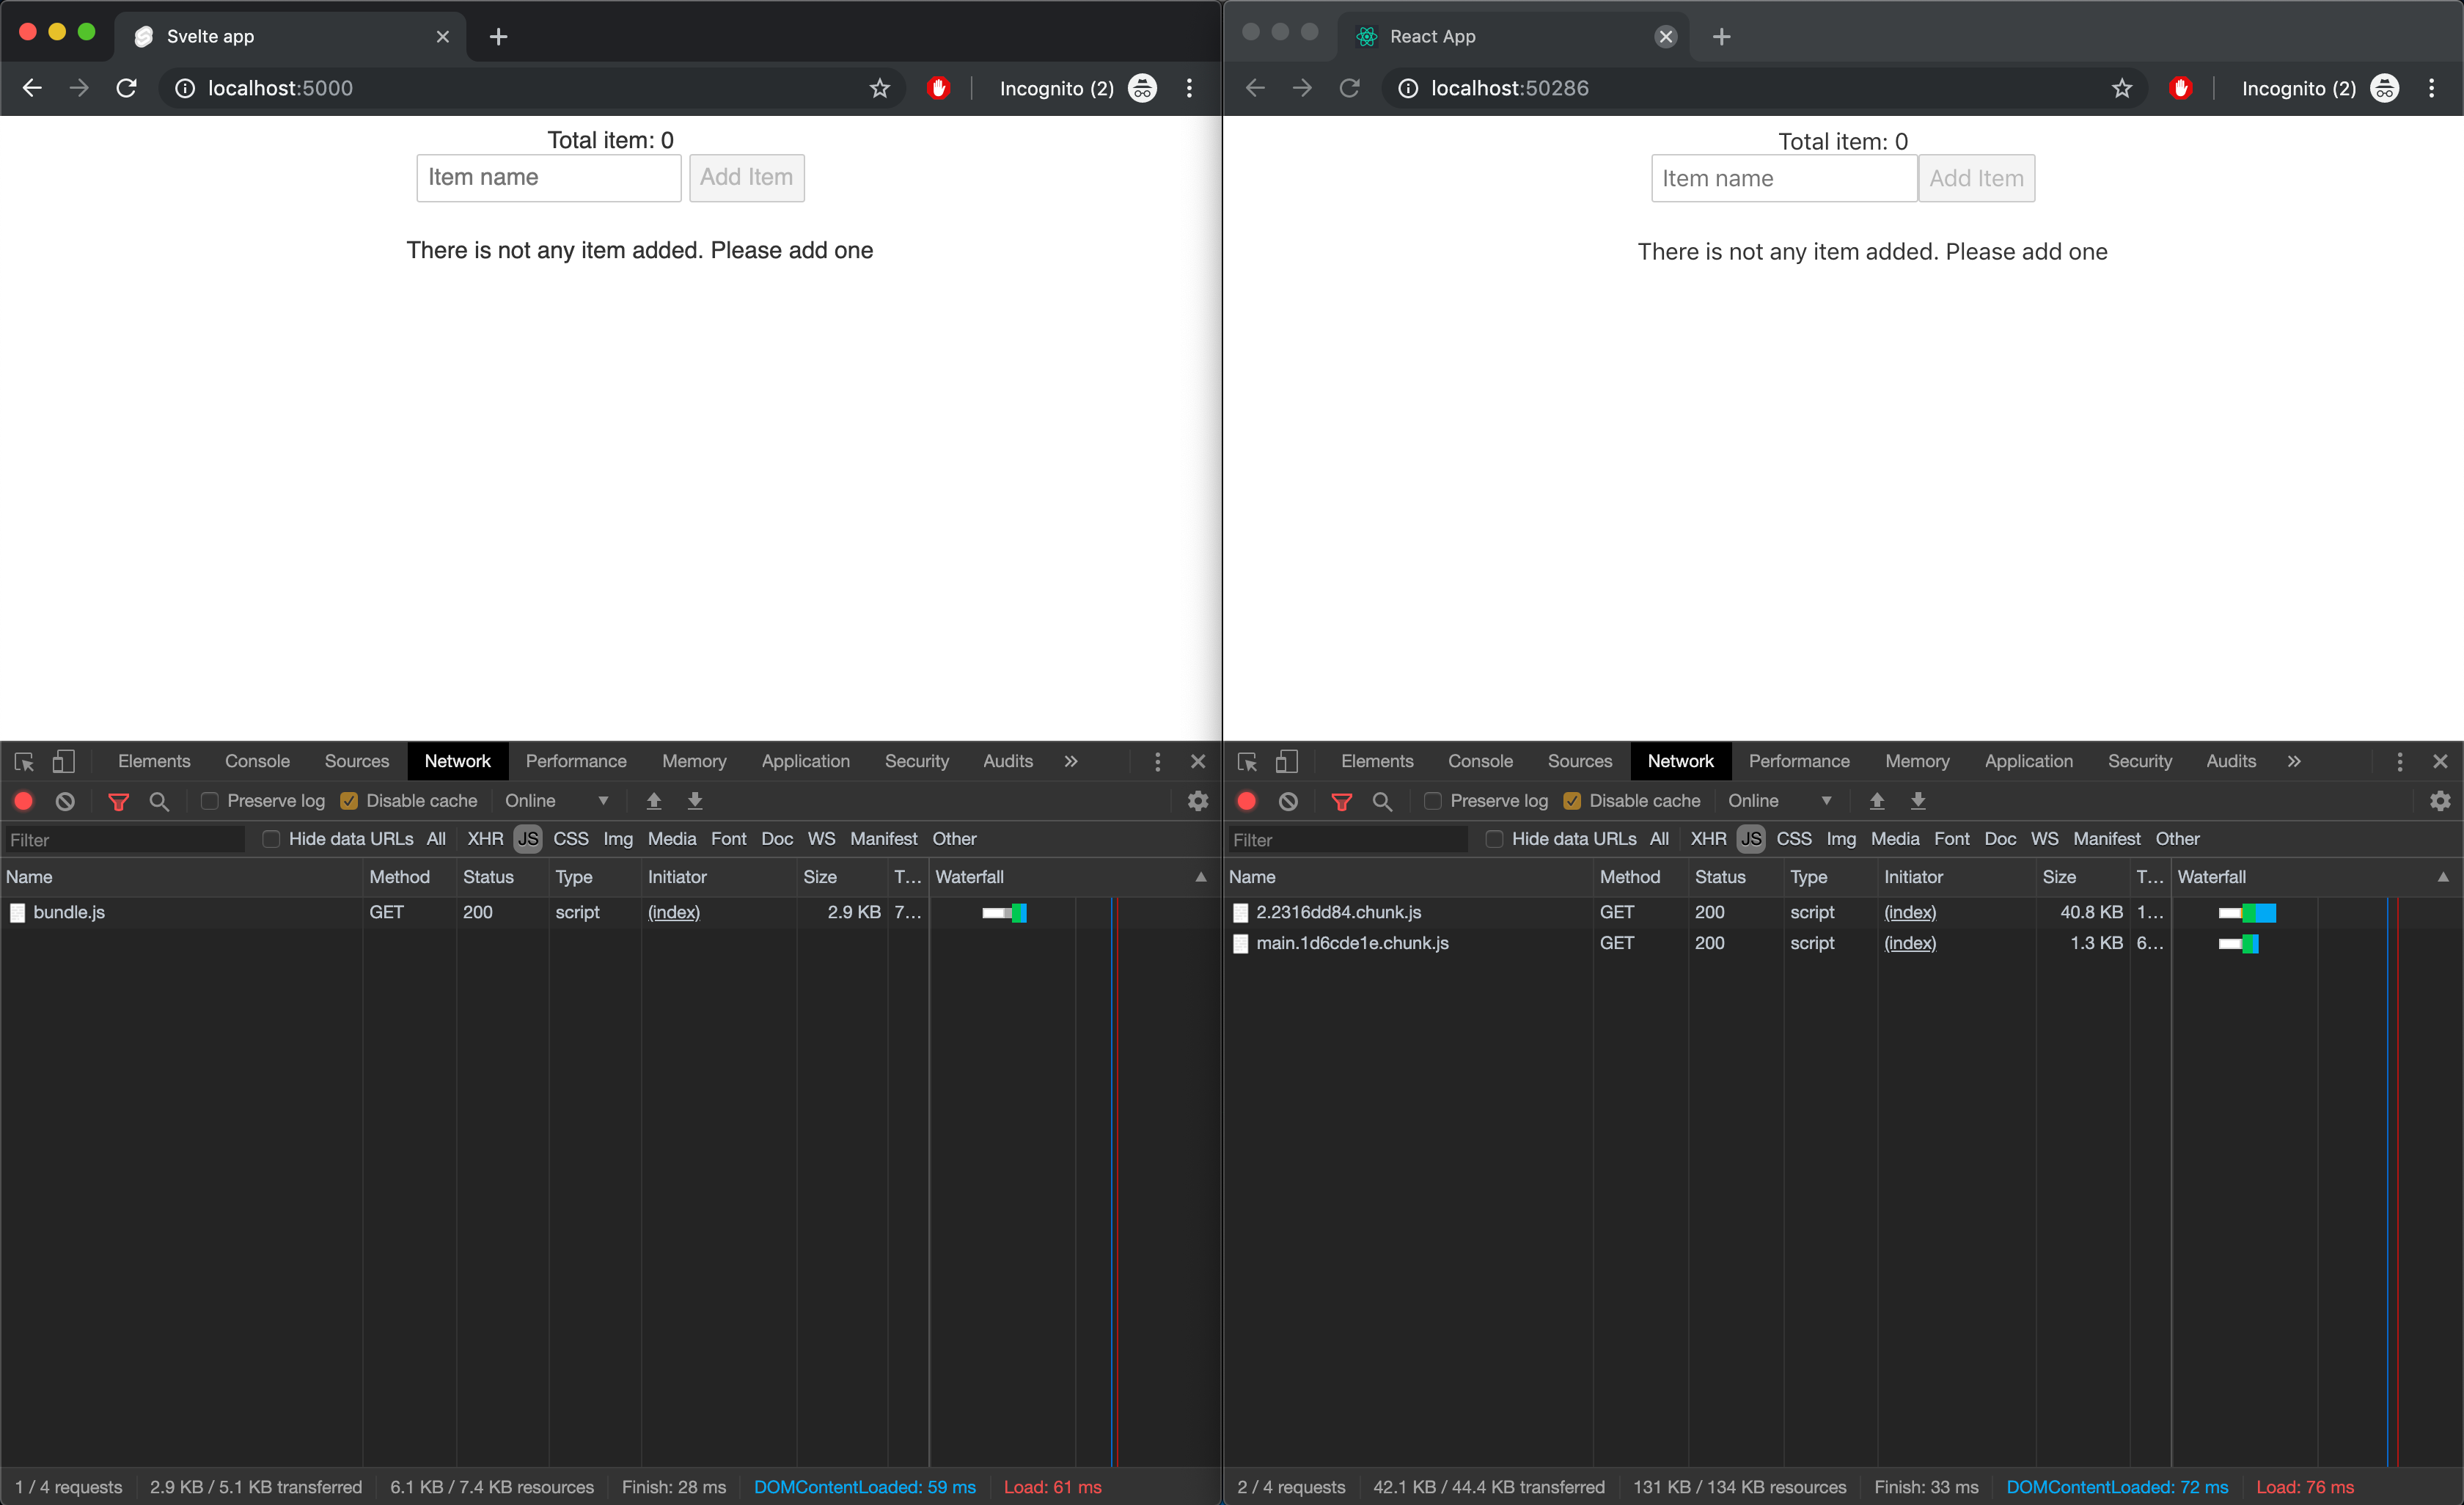
Task: Uncheck Disable cache in React DevTools
Action: (x=1572, y=801)
